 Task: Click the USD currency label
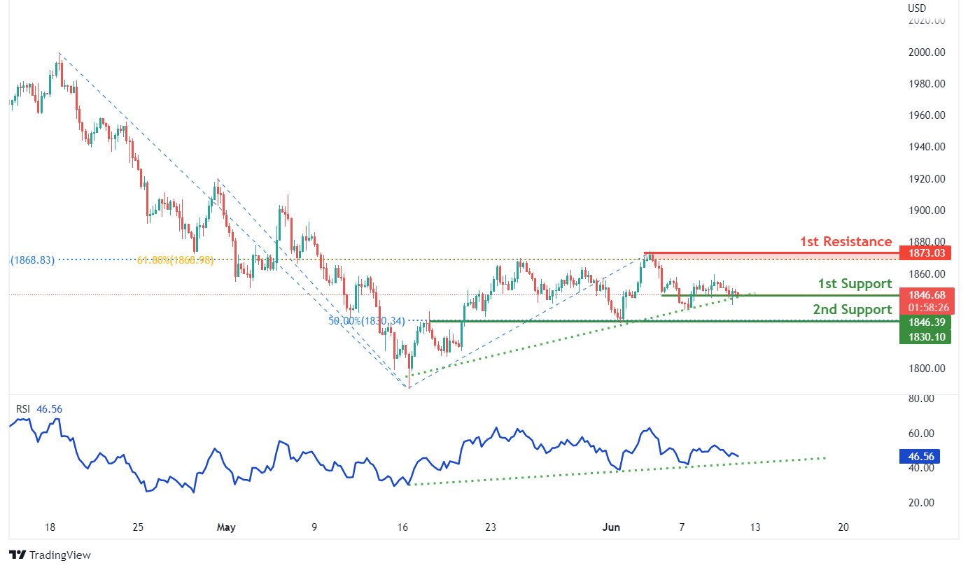pos(917,8)
